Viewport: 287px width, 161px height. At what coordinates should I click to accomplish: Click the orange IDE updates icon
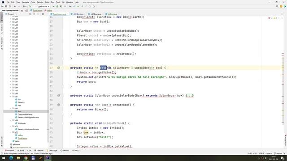281,6
